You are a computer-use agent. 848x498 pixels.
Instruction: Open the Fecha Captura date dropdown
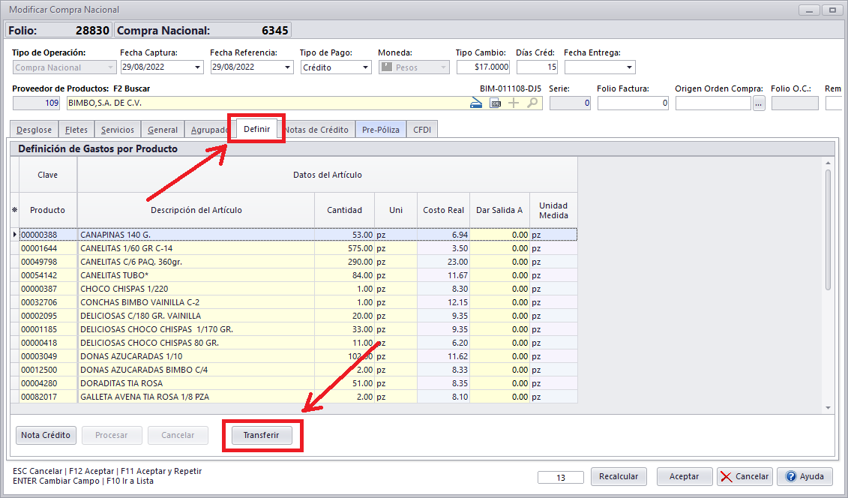click(198, 67)
